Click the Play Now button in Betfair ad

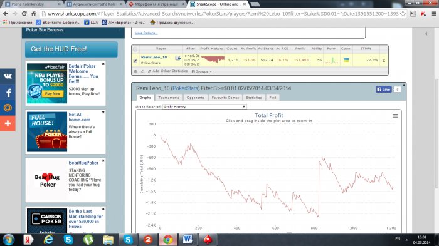pos(52,94)
